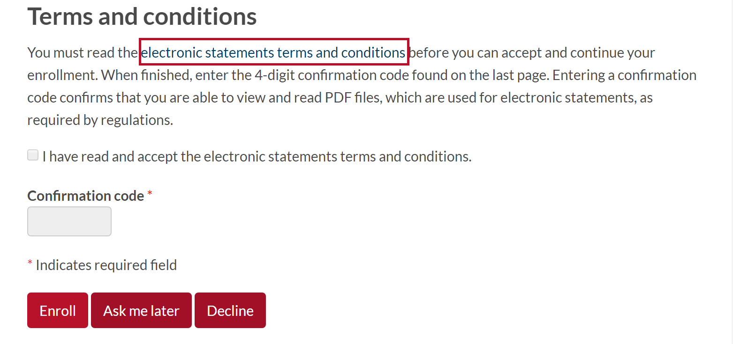Choose the Ask me later button
This screenshot has width=733, height=344.
[x=141, y=311]
